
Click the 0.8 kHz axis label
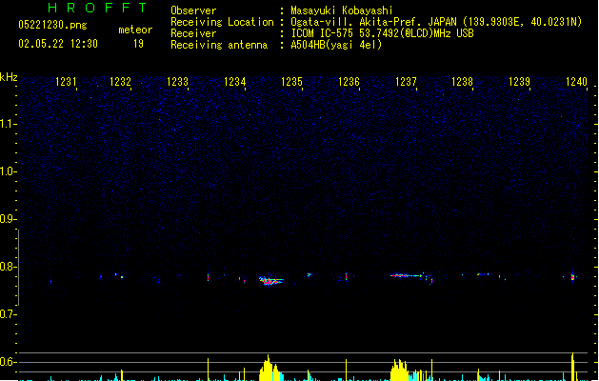[x=8, y=267]
